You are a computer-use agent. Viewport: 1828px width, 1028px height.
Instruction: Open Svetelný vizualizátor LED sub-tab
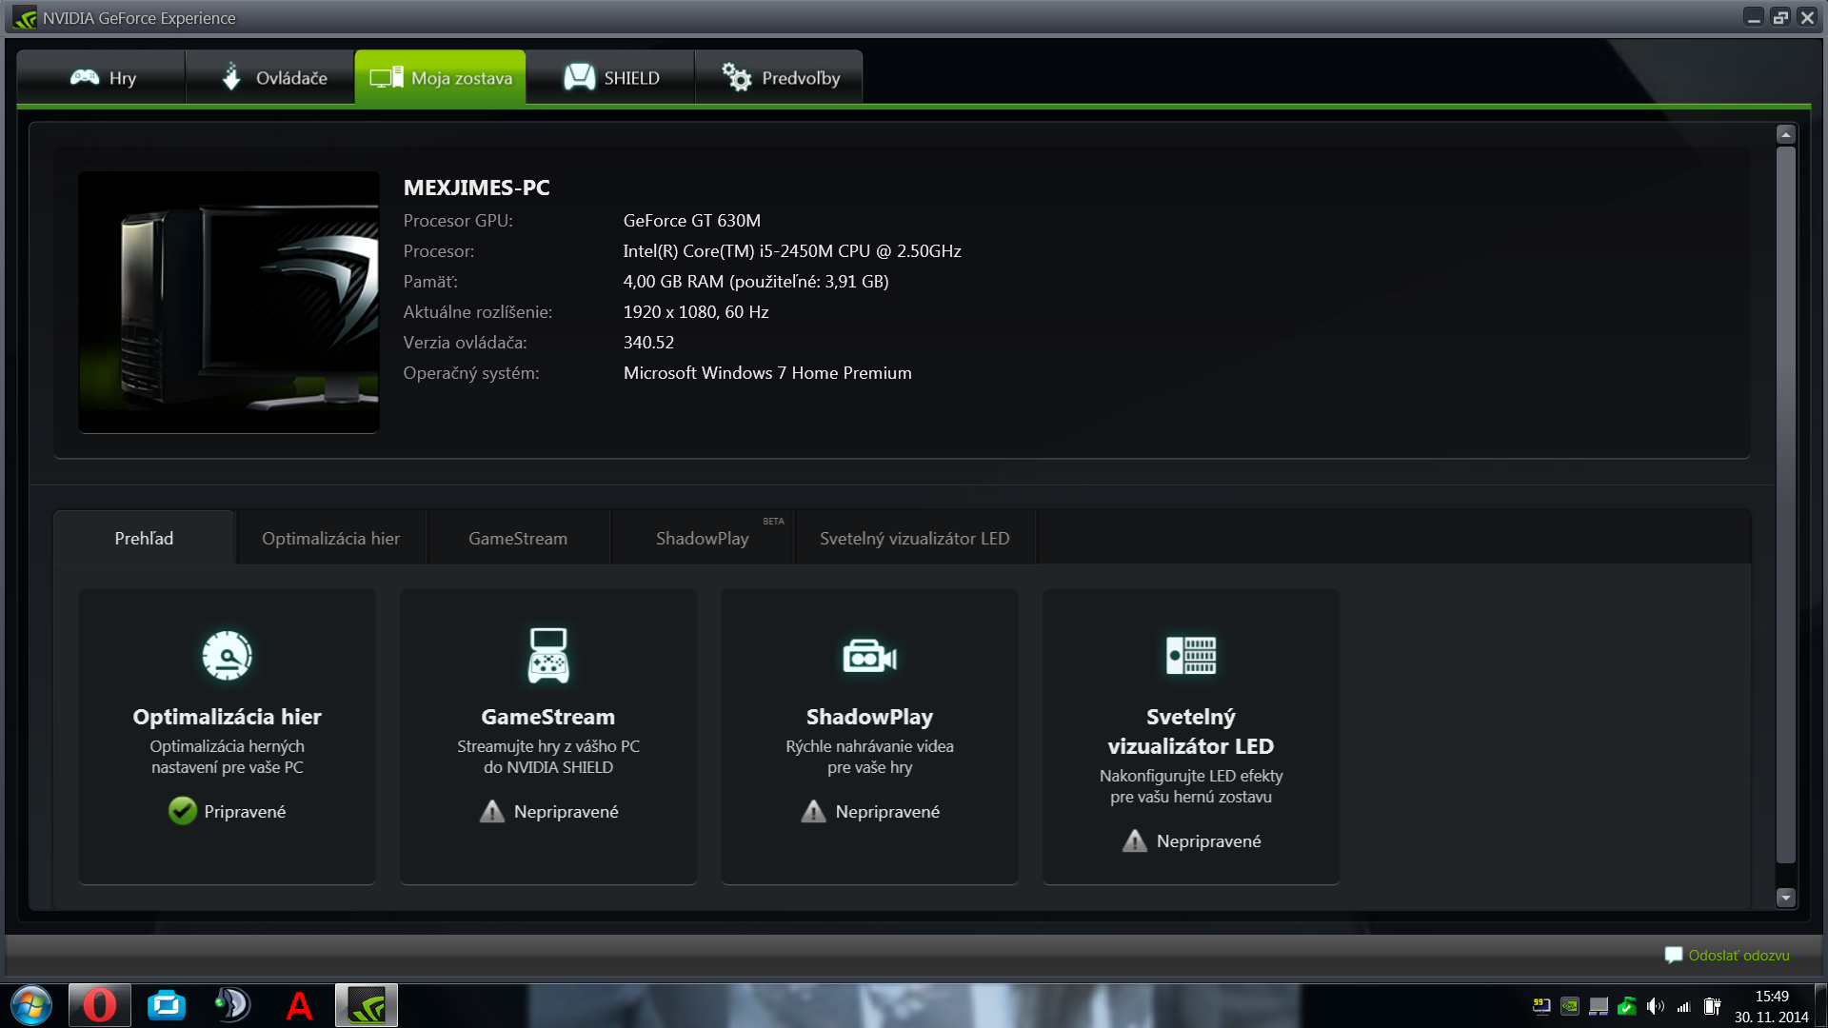pyautogui.click(x=914, y=539)
